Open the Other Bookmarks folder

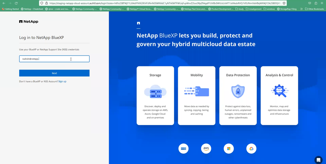[314, 9]
